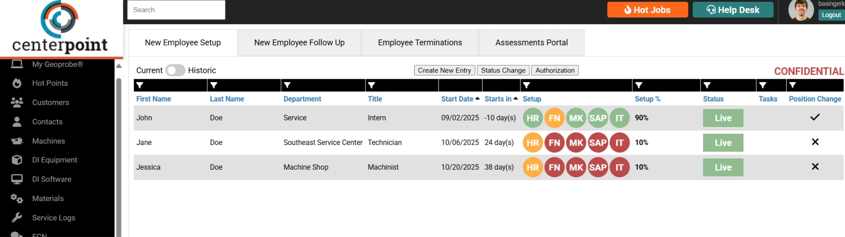This screenshot has width=845, height=237.
Task: Open Tasks column filter
Action: [762, 85]
